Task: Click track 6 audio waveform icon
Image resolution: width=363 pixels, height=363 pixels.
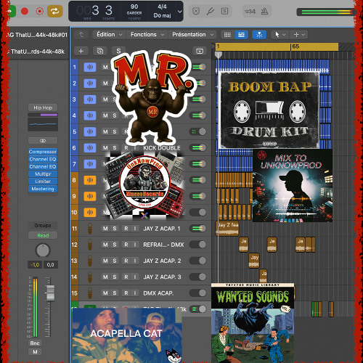Action: [x=90, y=147]
